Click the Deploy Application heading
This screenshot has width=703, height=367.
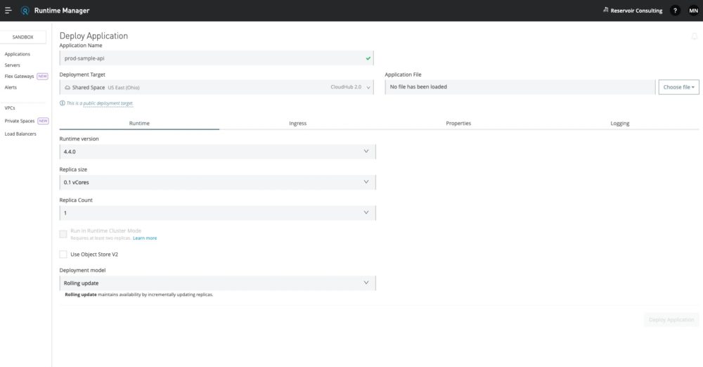click(93, 36)
